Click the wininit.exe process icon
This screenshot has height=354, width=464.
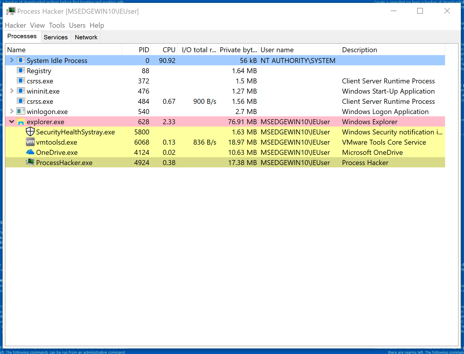pyautogui.click(x=21, y=91)
